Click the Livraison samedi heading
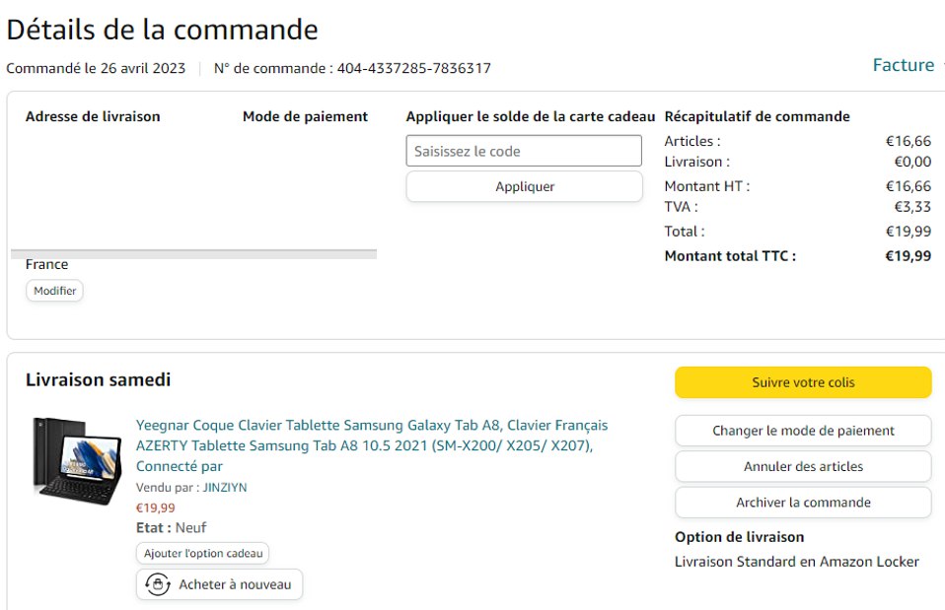Image resolution: width=945 pixels, height=610 pixels. click(x=98, y=379)
